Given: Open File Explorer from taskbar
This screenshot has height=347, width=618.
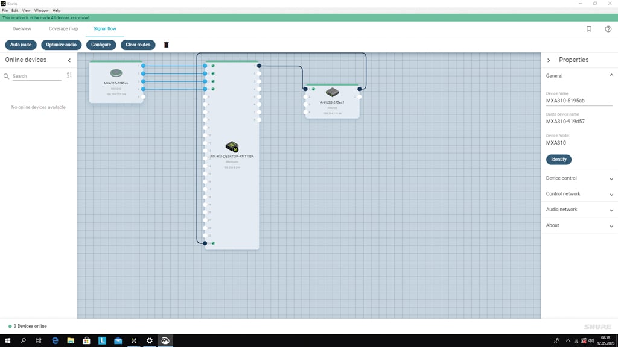Looking at the screenshot, I should pyautogui.click(x=71, y=341).
